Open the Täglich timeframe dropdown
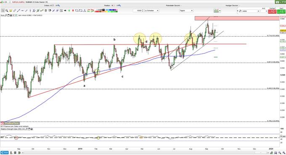Screen dimensions: 286x155 coord(186,11)
